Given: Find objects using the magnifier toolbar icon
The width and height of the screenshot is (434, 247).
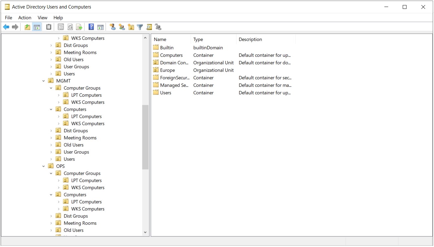Looking at the screenshot, I should pyautogui.click(x=149, y=27).
